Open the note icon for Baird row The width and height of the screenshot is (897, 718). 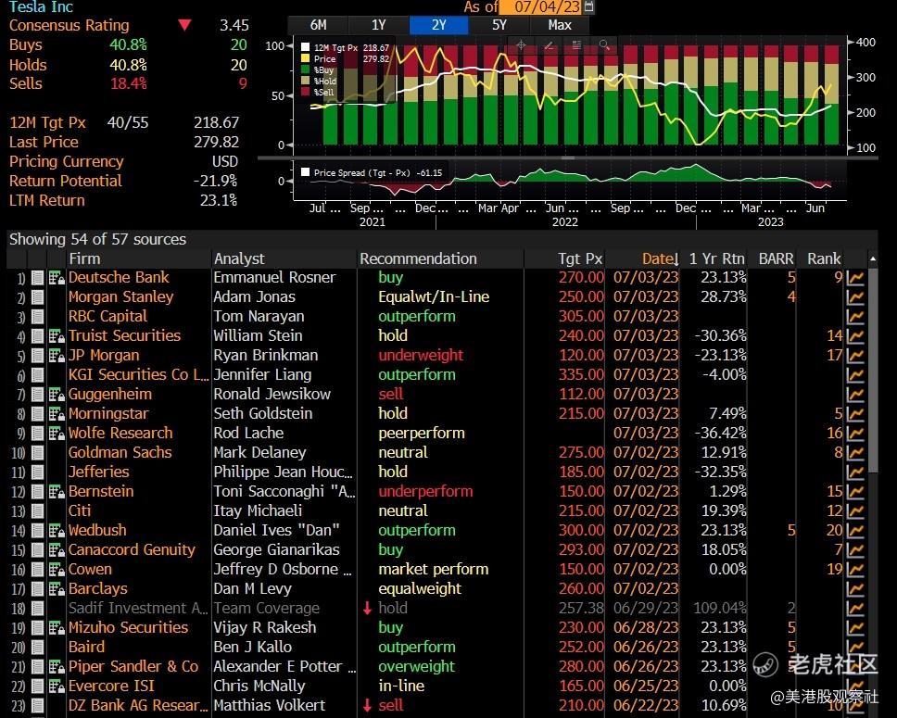[38, 648]
